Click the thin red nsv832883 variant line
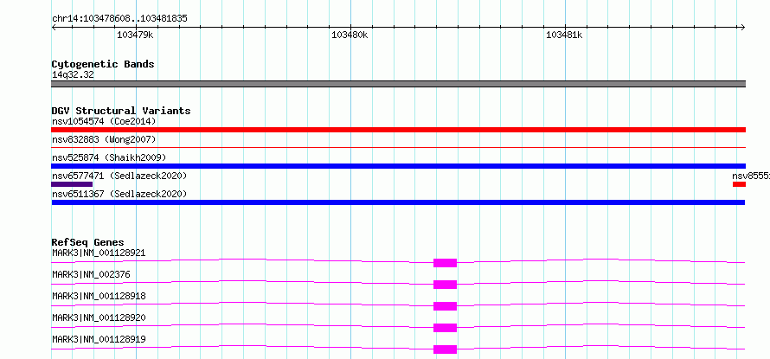Screen dimensions: 770x359 coord(398,147)
